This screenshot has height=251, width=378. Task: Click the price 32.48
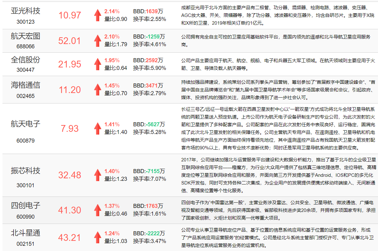tap(70, 175)
